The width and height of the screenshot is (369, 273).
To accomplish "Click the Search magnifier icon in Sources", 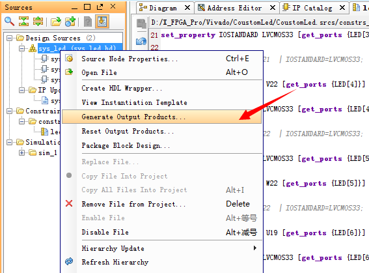I will pos(9,22).
